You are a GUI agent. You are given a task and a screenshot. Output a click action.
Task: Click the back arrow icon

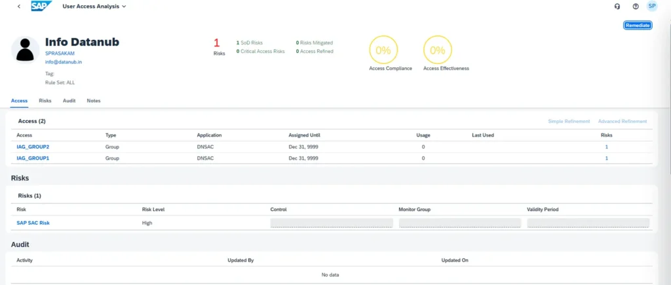coord(18,6)
